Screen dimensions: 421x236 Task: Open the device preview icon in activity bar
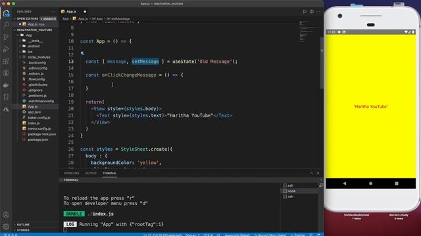6,97
